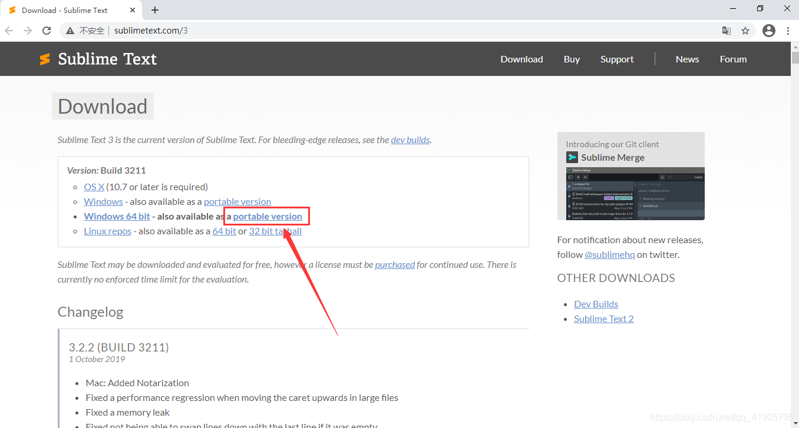Click the 'Mac: Added Notarization' changelog entry

click(137, 383)
